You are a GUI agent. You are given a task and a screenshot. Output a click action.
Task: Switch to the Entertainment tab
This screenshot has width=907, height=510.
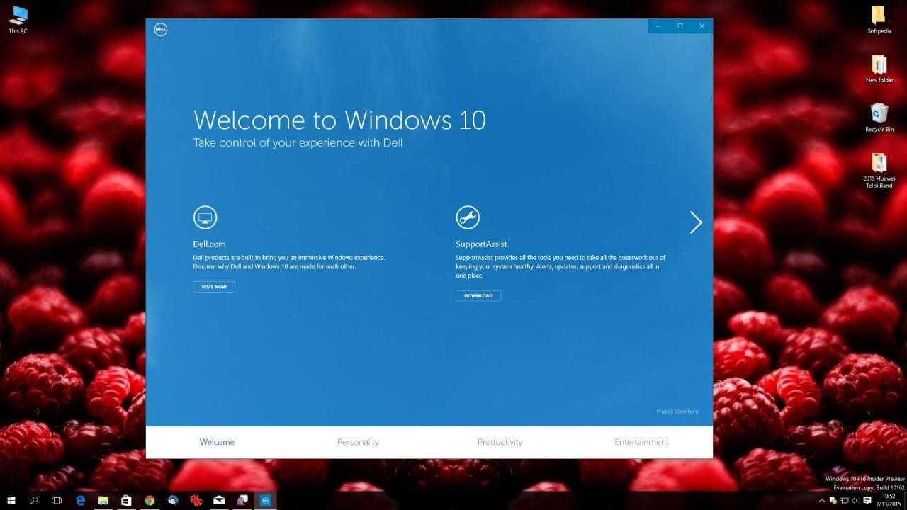[x=641, y=442]
